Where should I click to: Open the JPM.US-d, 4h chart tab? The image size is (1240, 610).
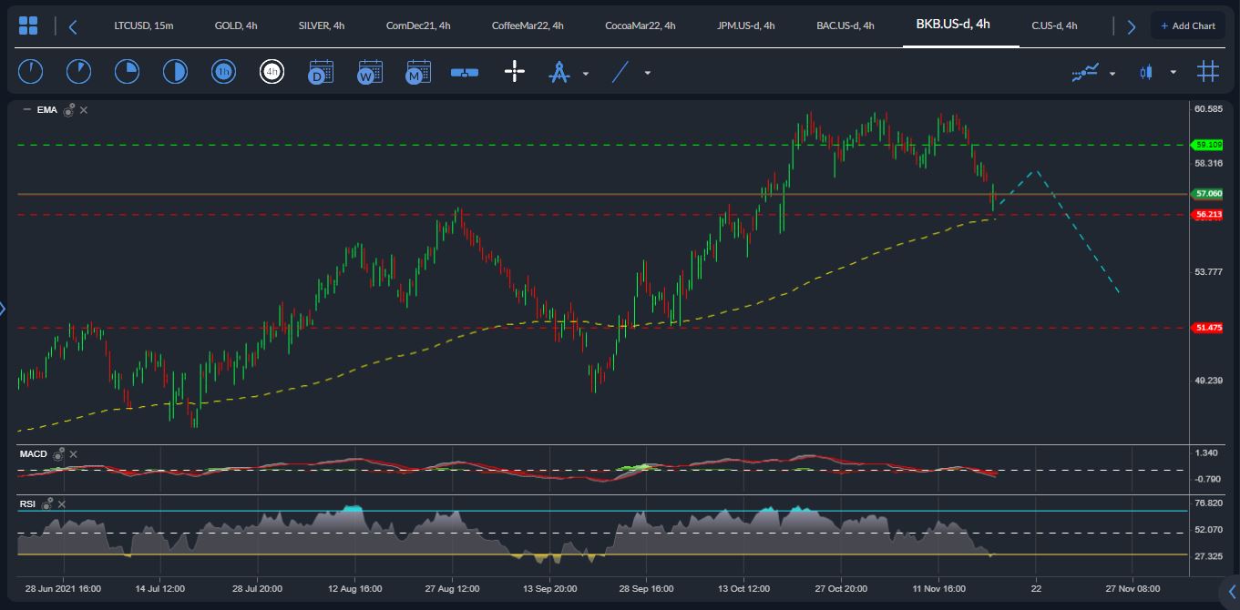click(x=745, y=25)
